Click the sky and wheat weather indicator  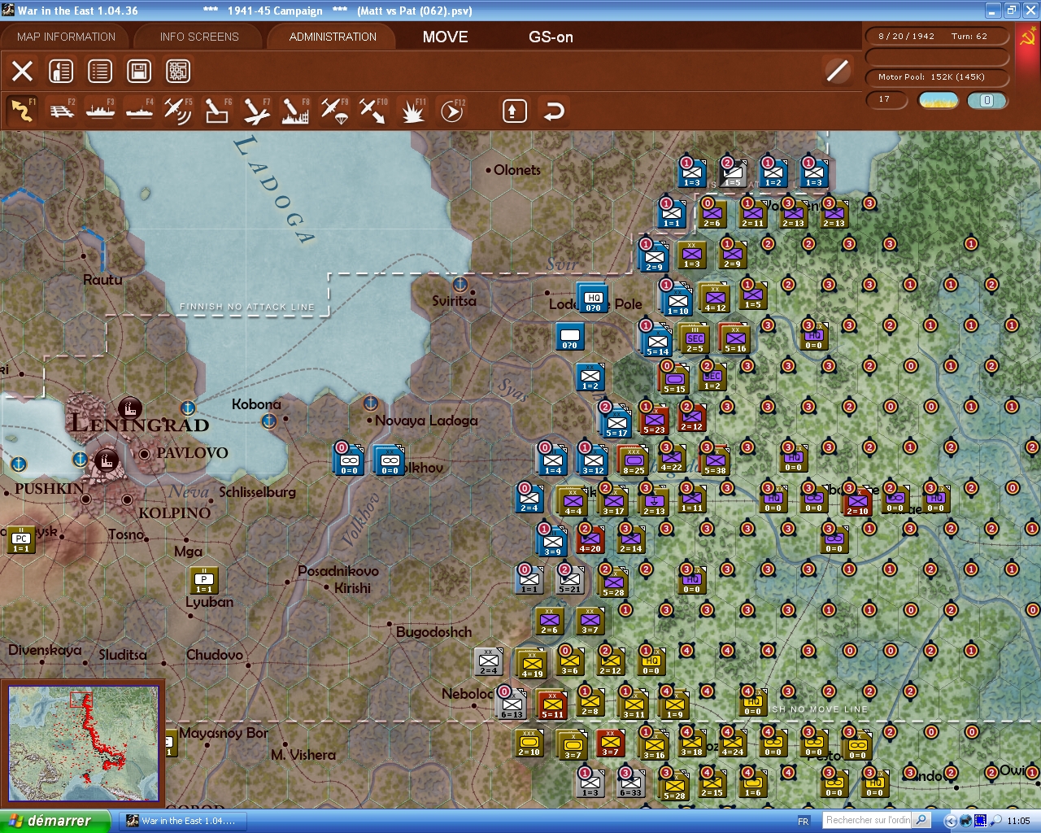coord(939,100)
